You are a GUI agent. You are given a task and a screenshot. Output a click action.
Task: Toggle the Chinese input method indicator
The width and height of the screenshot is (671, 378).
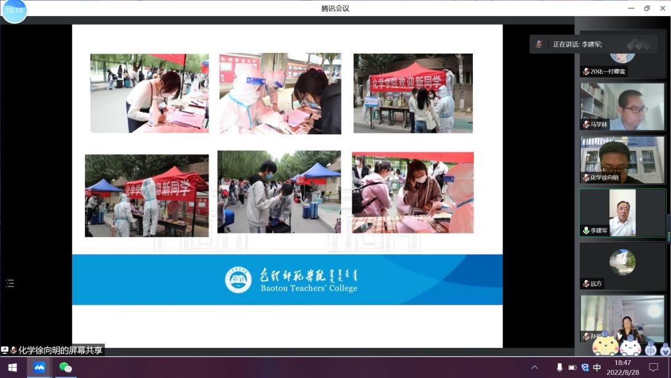point(597,368)
